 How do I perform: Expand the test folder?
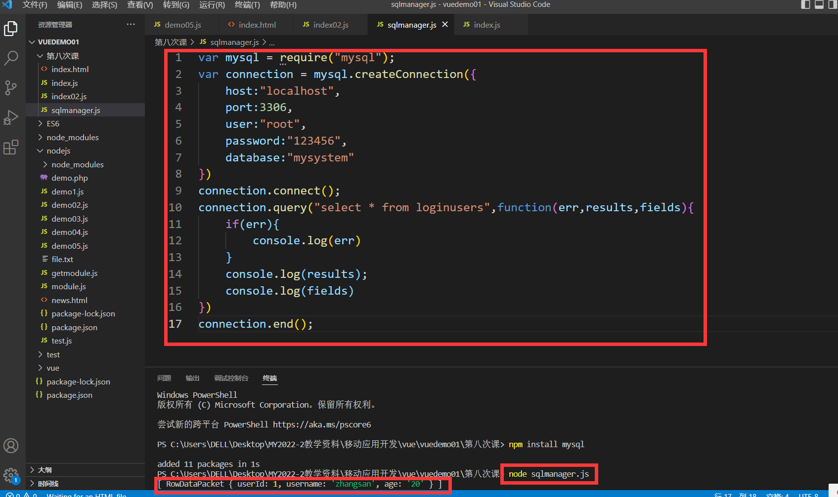(x=85, y=354)
